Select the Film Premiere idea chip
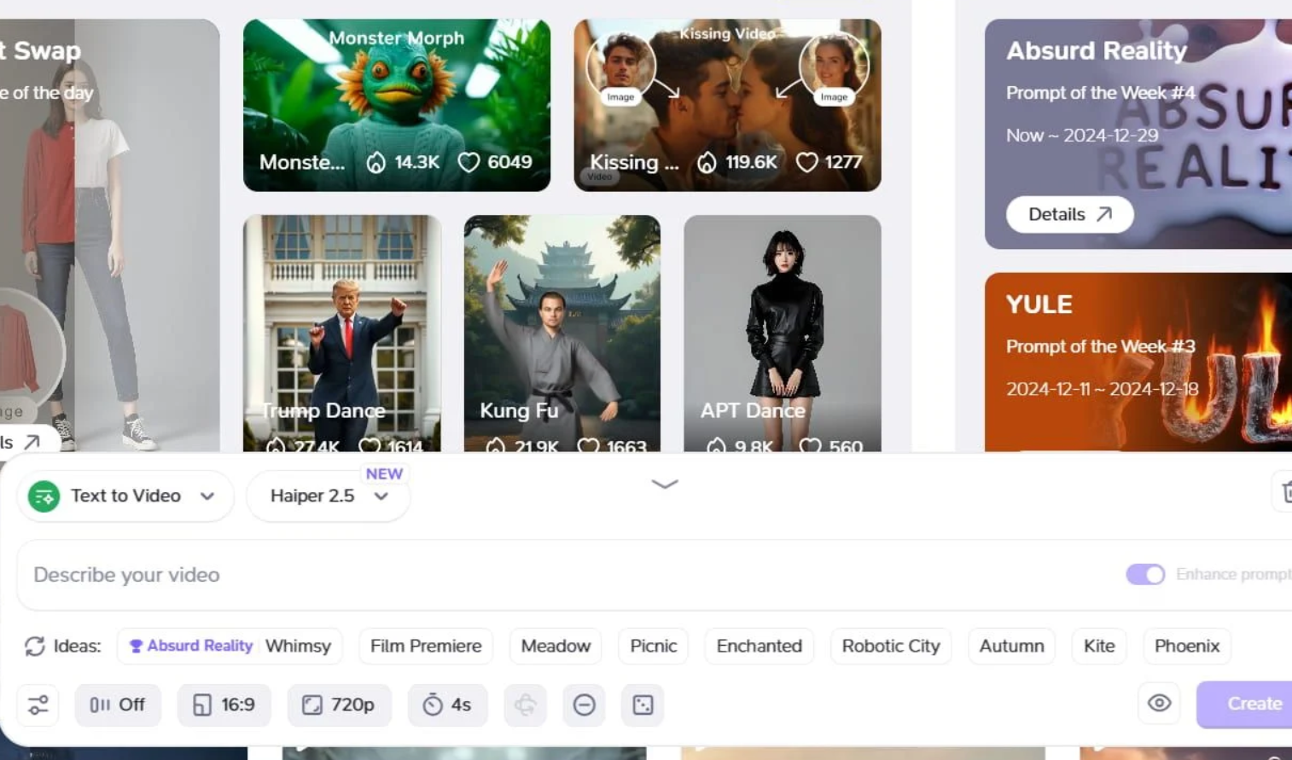The image size is (1292, 760). [x=426, y=647]
